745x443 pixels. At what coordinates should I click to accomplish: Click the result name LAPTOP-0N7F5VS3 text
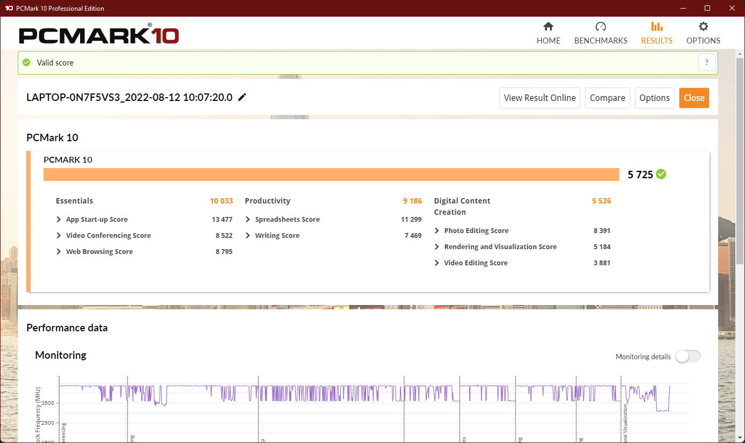tap(129, 97)
